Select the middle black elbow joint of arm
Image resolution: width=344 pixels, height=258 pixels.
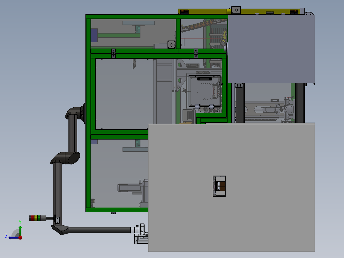(65, 158)
